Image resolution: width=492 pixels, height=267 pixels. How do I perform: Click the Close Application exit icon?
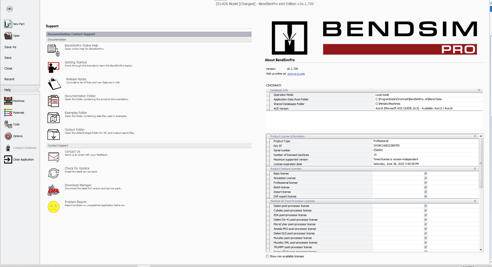pyautogui.click(x=8, y=159)
